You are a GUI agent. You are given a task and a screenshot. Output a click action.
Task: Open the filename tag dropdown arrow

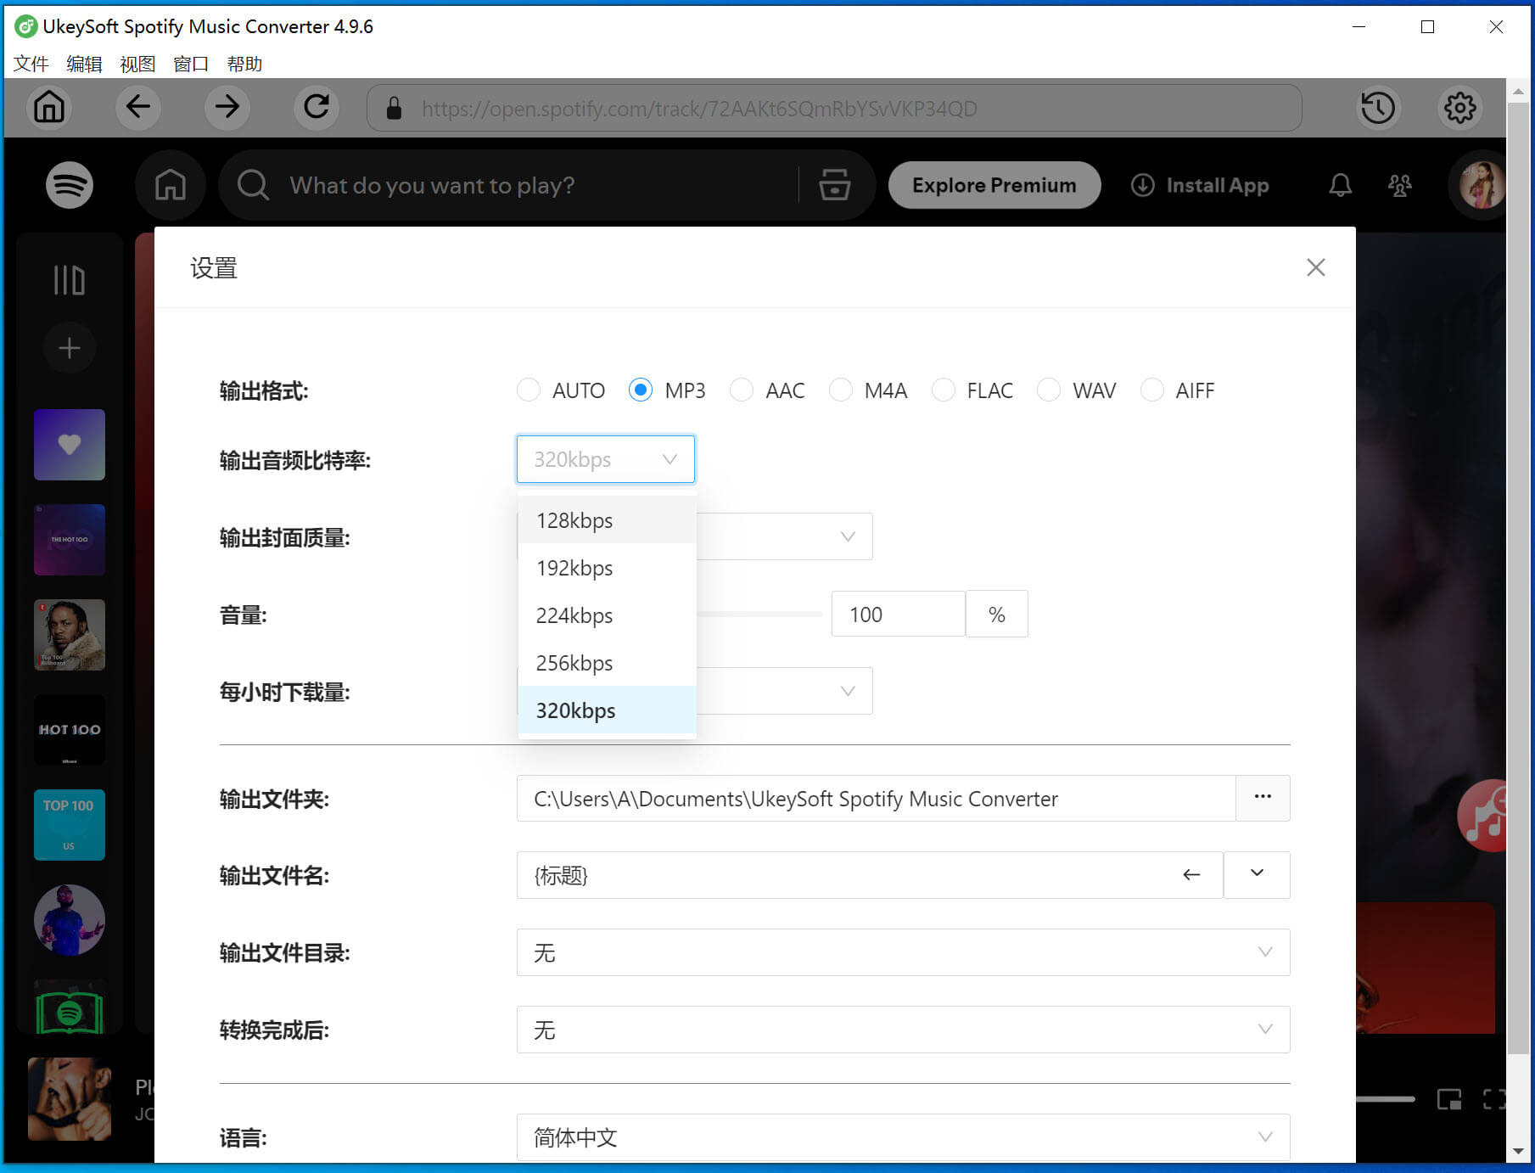coord(1257,875)
